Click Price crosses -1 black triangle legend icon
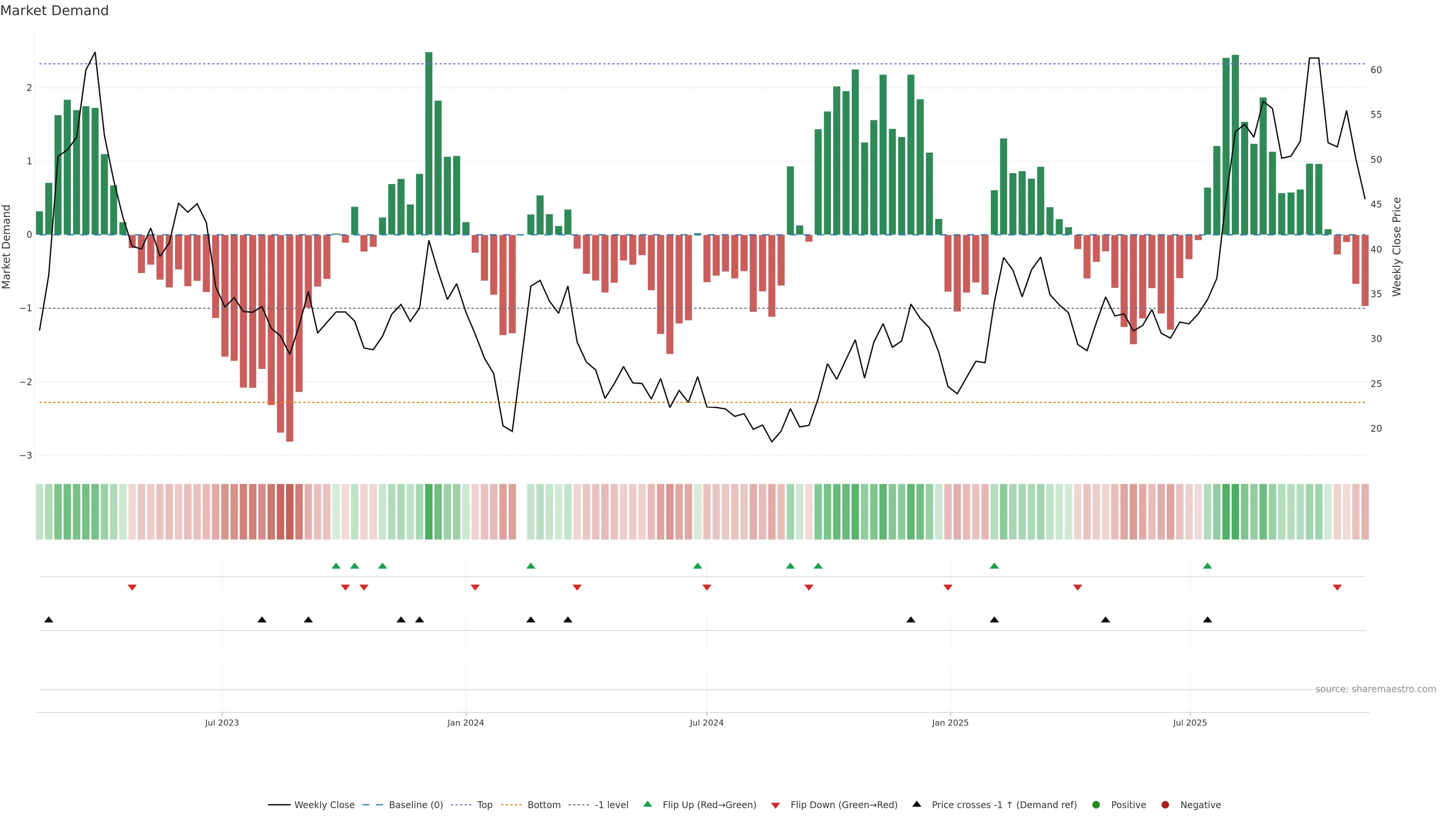Viewport: 1455px width, 818px height. (x=917, y=804)
